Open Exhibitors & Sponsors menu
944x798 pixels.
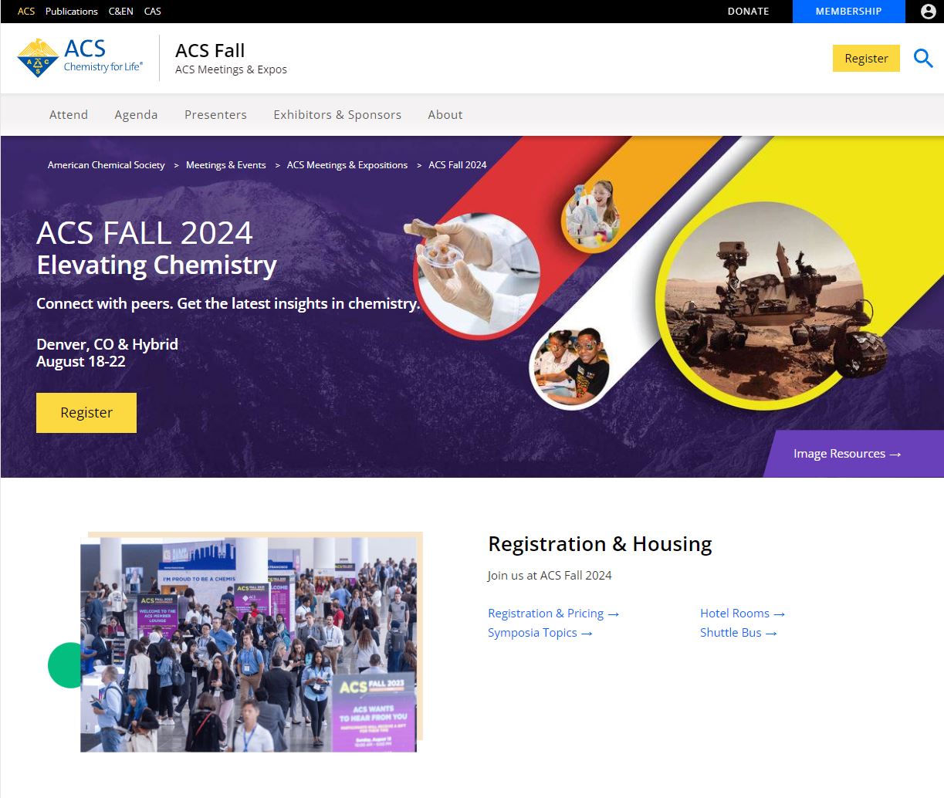pos(337,115)
